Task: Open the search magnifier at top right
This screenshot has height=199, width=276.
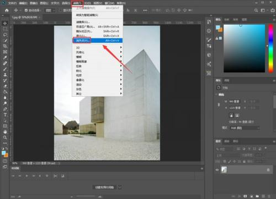Action: 256,10
